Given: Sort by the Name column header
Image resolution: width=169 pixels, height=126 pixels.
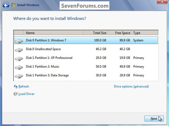Looking at the screenshot, I should click(54, 33).
